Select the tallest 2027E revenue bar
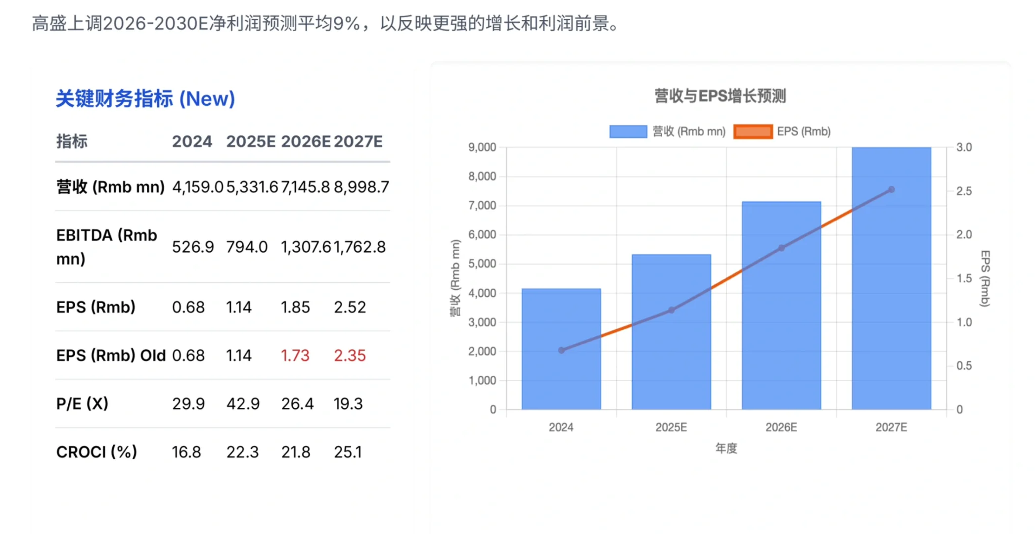The image size is (1036, 534). [891, 277]
